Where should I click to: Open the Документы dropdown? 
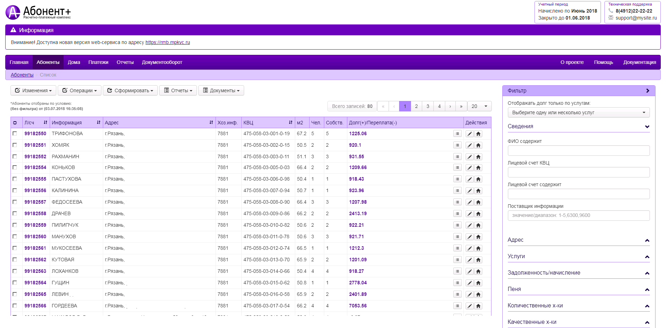221,90
